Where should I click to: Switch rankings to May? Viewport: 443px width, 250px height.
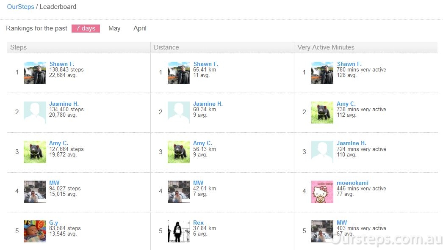[114, 28]
